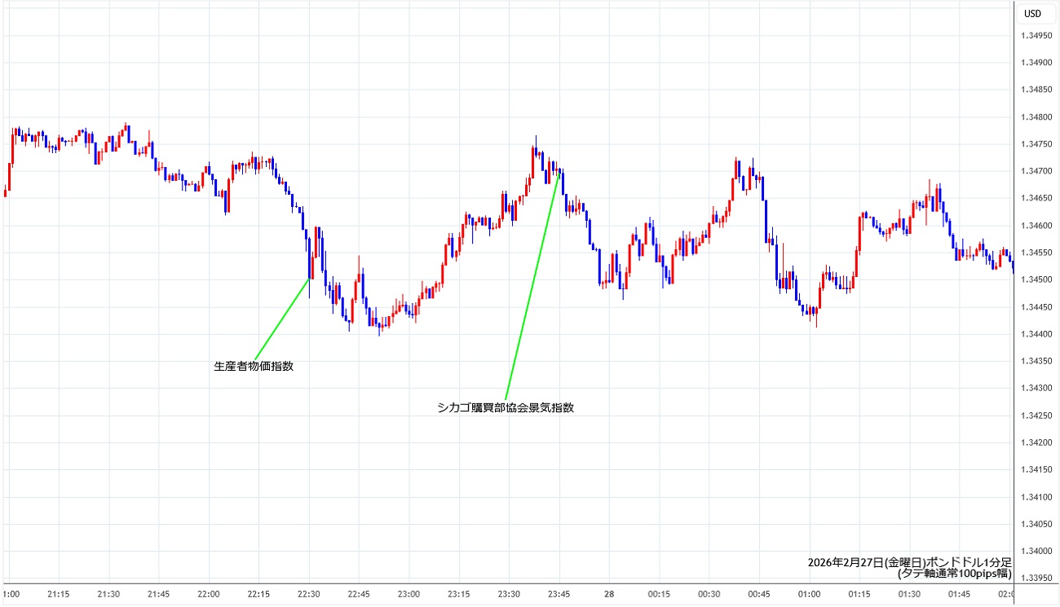Select 01:45 on the time axis
Image resolution: width=1060 pixels, height=607 pixels.
click(x=959, y=594)
